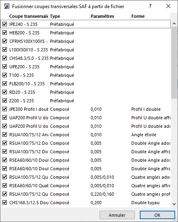Toggle the T100 - S 235 checkbox
178x222 pixels.
(5, 75)
